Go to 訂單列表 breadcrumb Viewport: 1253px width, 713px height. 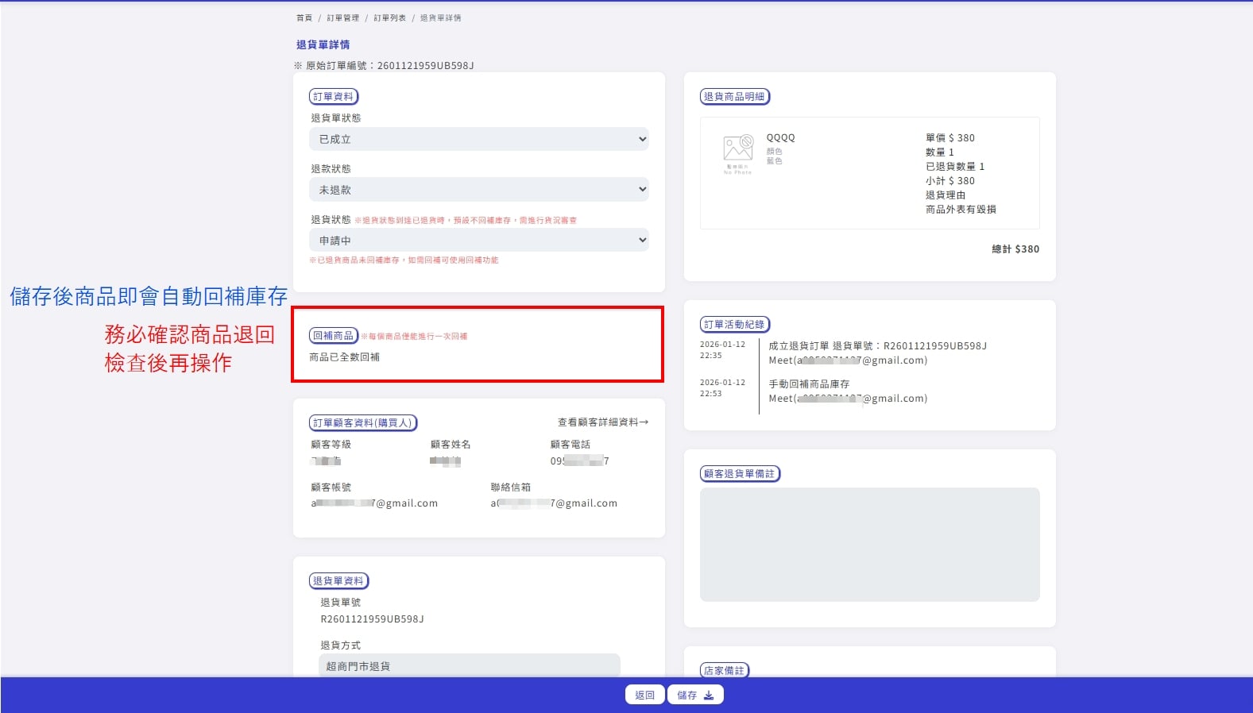390,17
